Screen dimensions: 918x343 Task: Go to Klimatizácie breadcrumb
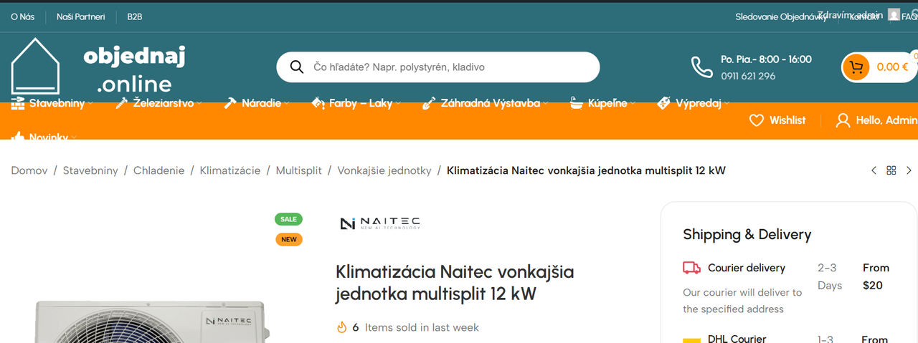pyautogui.click(x=230, y=170)
